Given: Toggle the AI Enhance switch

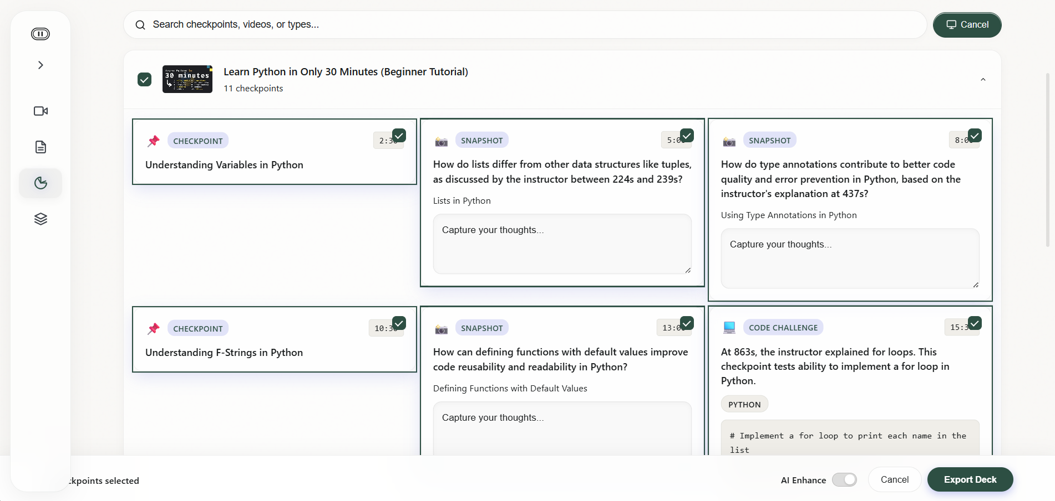Looking at the screenshot, I should [844, 480].
